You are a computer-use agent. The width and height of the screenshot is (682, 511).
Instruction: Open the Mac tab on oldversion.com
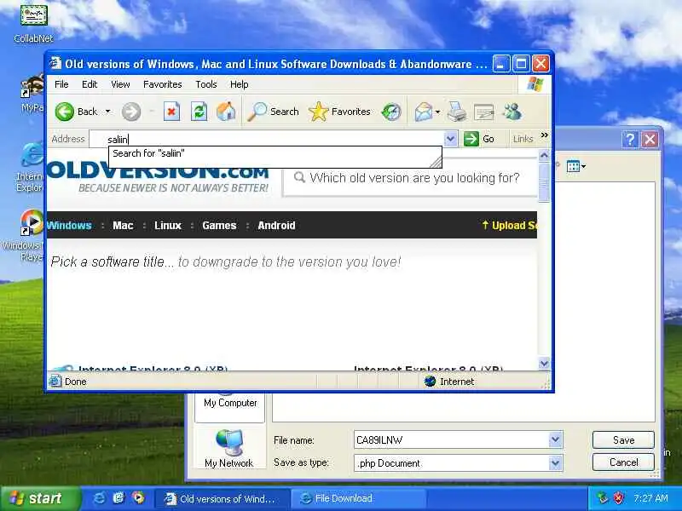(x=123, y=226)
